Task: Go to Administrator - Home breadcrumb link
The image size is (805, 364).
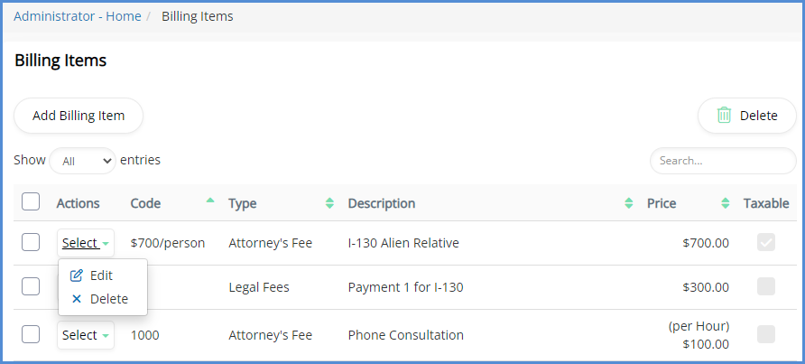Action: (78, 16)
